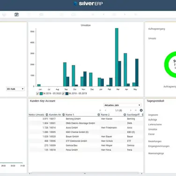The image size is (176, 176).
Task: Sort table by Kunden-Nr. column
Action: pos(55,115)
